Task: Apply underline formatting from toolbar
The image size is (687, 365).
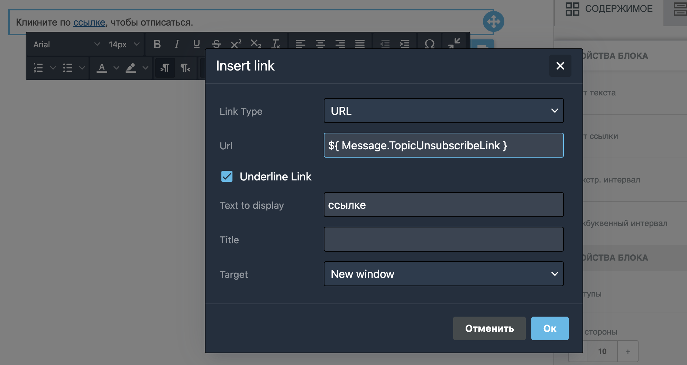Action: [x=196, y=44]
